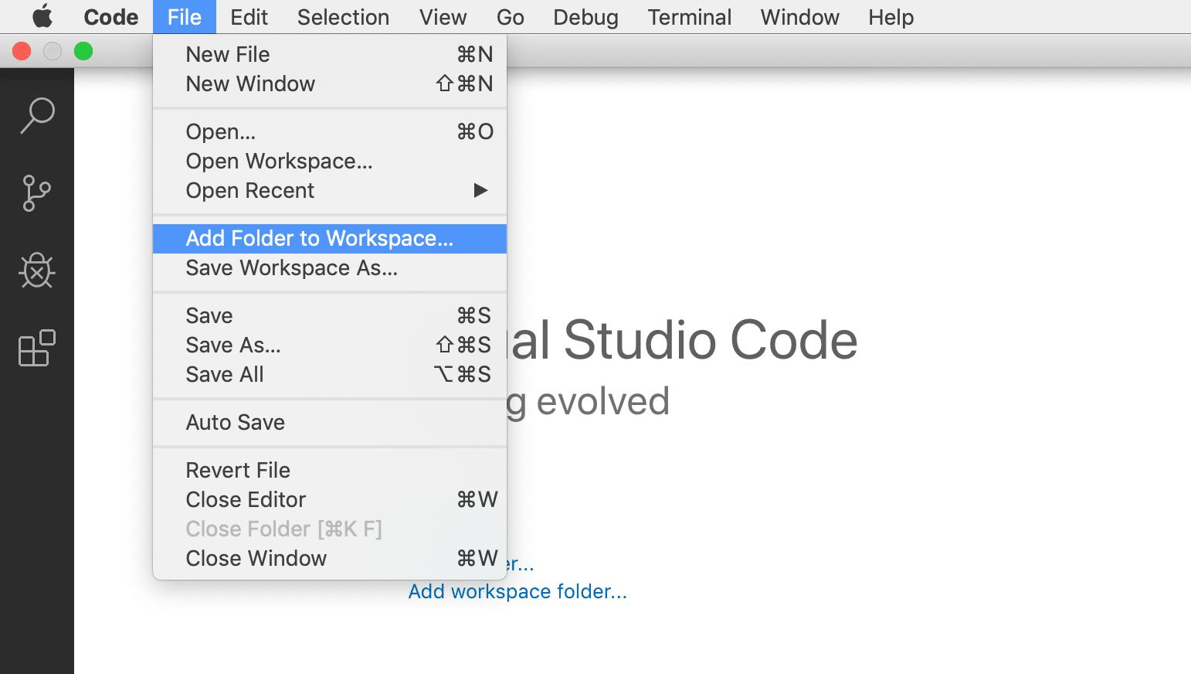Screen dimensions: 1191x674
Task: Click the green zoom window button
Action: (x=83, y=51)
